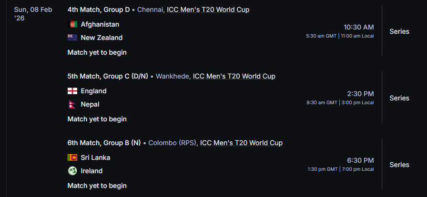Click the Sri Lanka flag icon
Image resolution: width=427 pixels, height=197 pixels.
click(72, 158)
